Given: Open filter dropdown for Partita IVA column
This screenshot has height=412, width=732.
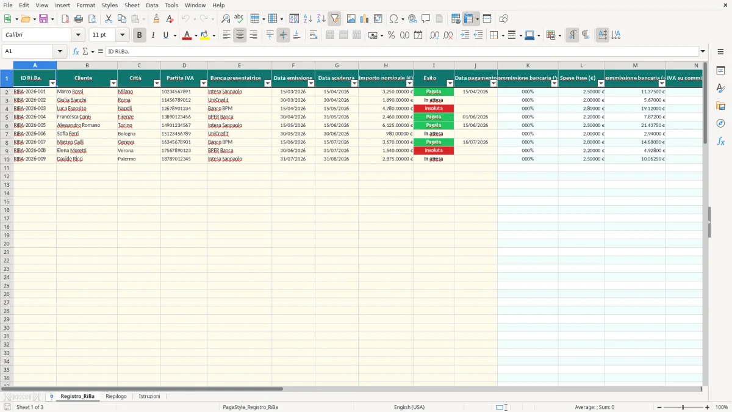Looking at the screenshot, I should click(x=203, y=83).
